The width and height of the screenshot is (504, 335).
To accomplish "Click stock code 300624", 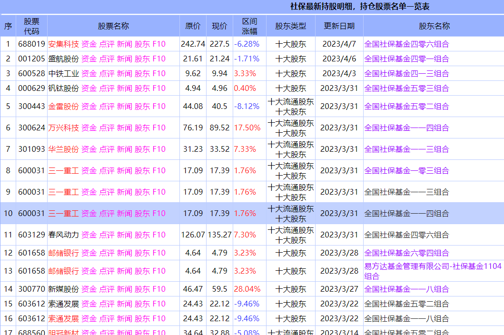I will click(x=31, y=128).
